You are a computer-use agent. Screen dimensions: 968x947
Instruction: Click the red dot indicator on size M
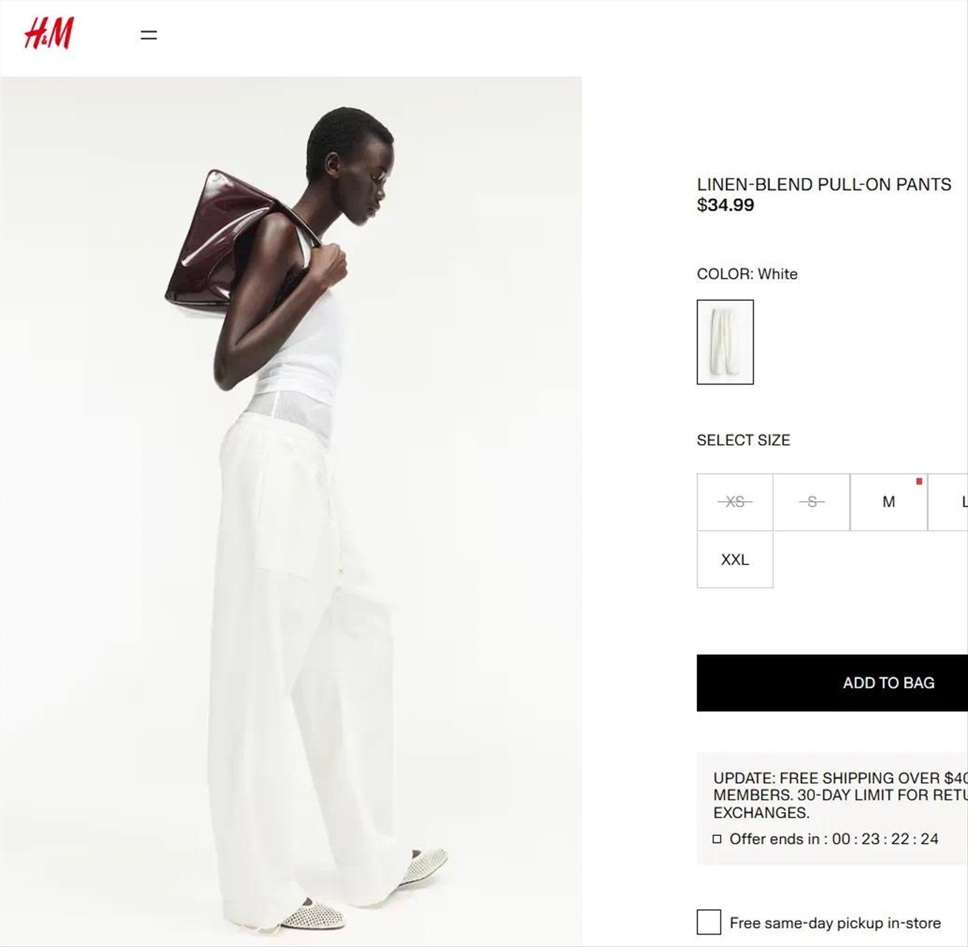pyautogui.click(x=919, y=481)
